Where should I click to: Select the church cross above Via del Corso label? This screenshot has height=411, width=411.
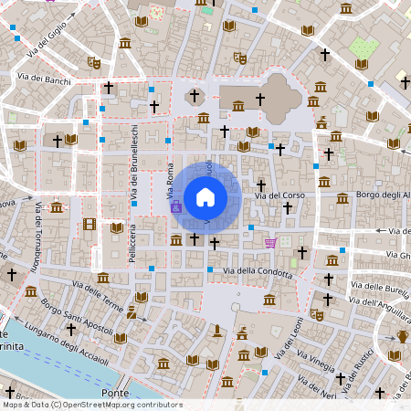click(x=261, y=184)
